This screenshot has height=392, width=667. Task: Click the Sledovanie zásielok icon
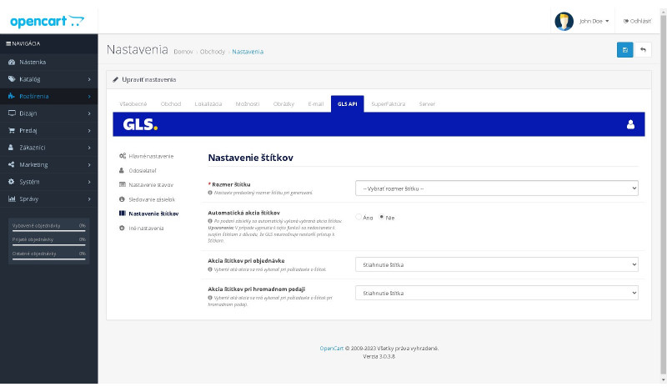122,199
